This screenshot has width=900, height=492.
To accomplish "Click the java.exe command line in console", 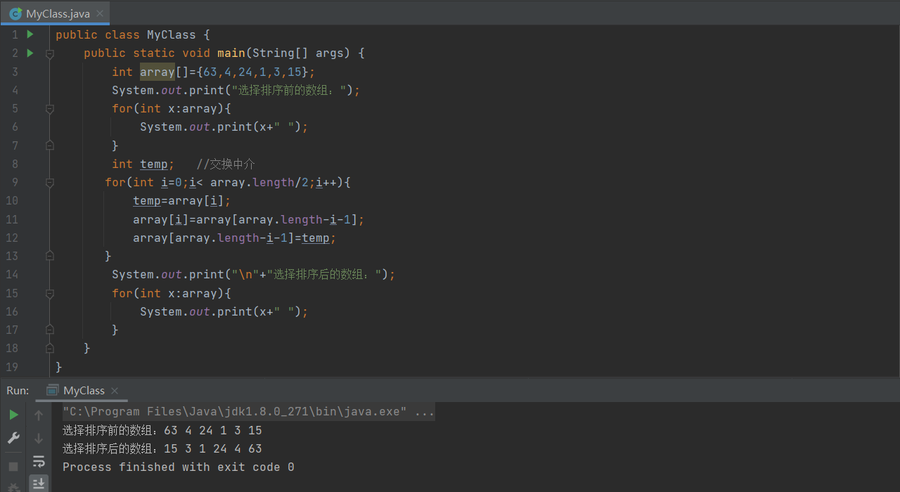I will coord(248,412).
